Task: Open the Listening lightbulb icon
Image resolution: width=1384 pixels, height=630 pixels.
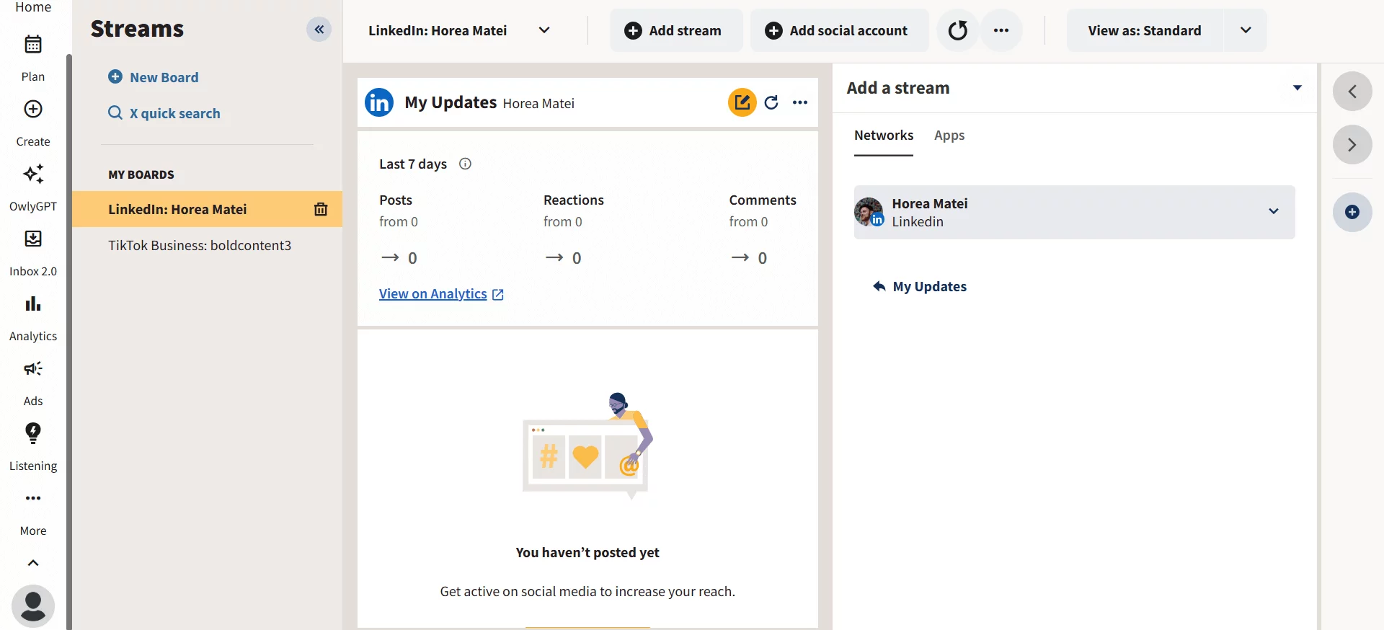Action: (33, 433)
